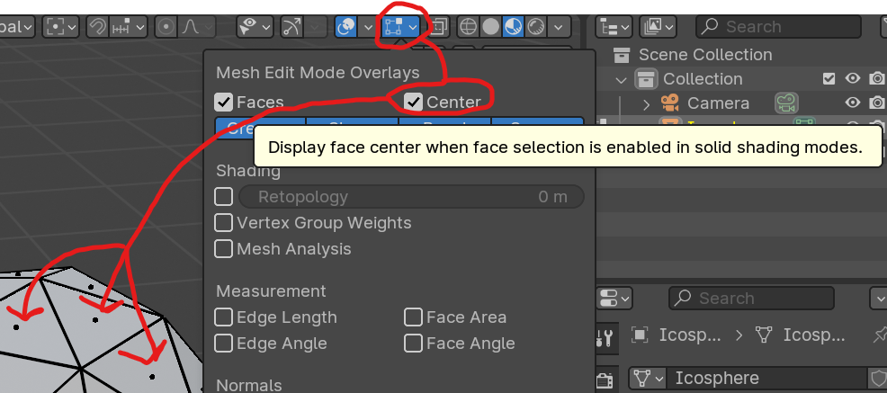Click the Camera object icon in outliner
This screenshot has width=887, height=393.
pyautogui.click(x=670, y=103)
